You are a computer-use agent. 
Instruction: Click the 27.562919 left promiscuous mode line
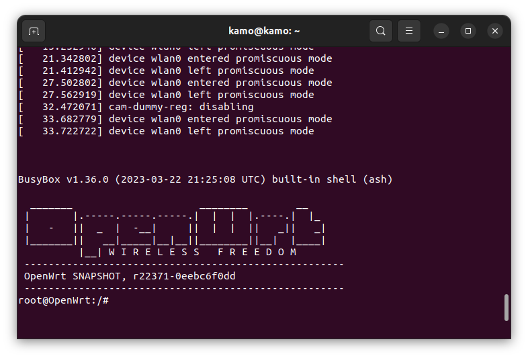click(x=167, y=95)
